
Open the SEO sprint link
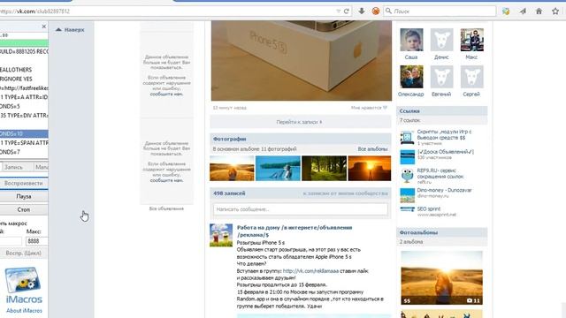click(428, 208)
